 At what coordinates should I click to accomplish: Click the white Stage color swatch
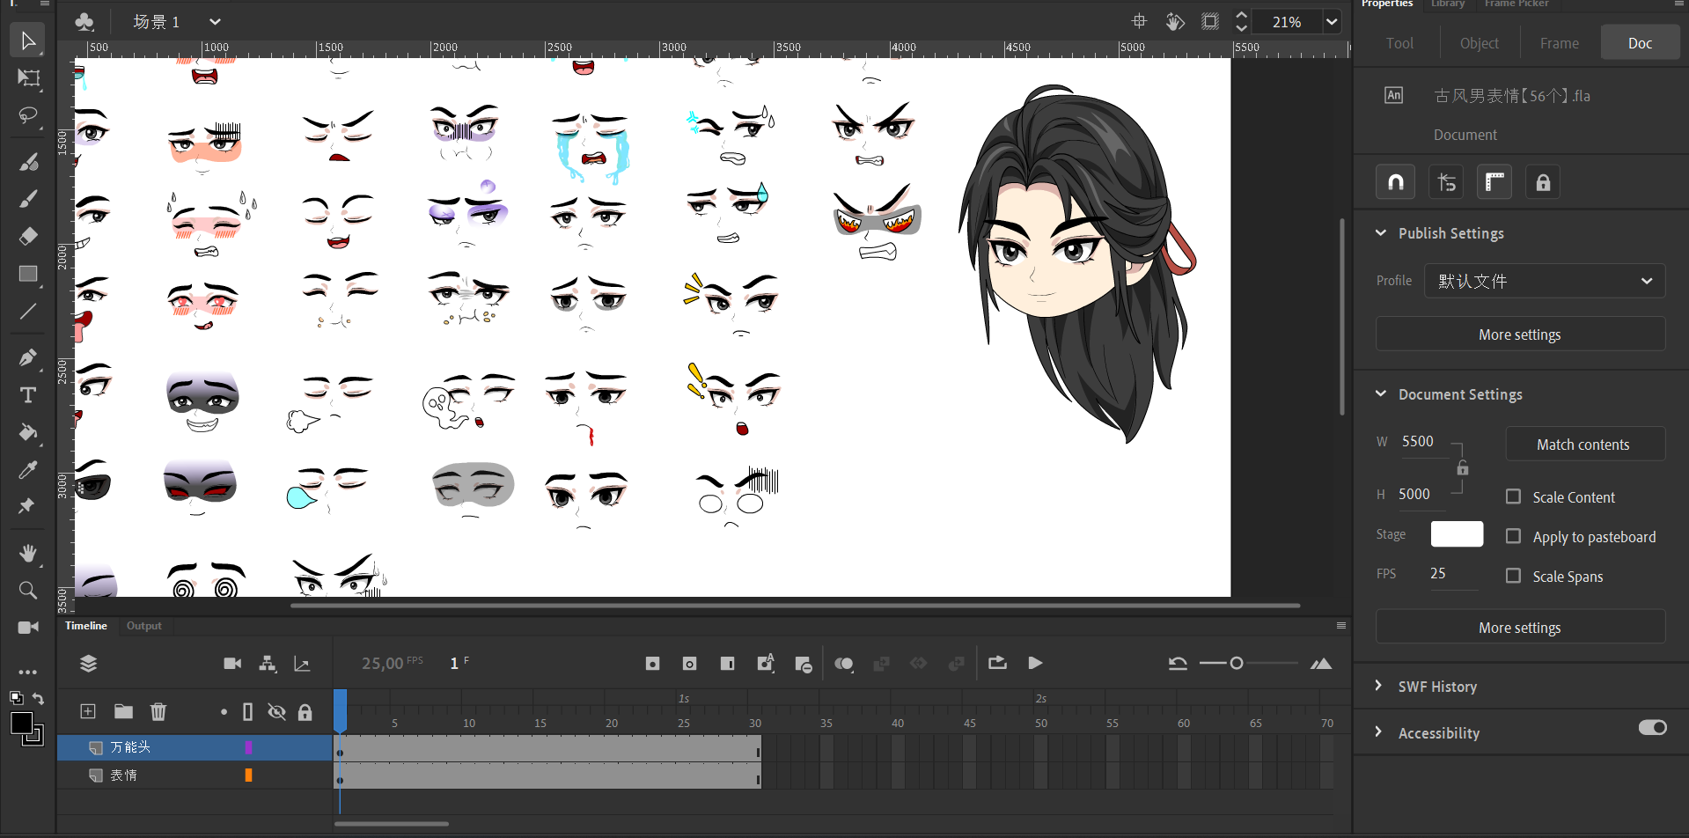pyautogui.click(x=1457, y=534)
